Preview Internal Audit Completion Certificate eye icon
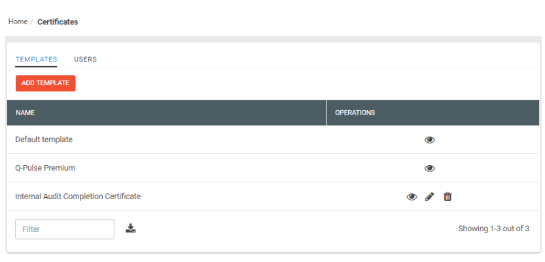The height and width of the screenshot is (262, 545). coord(412,197)
